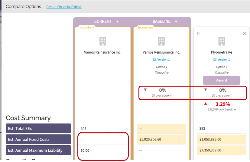The height and width of the screenshot is (162, 250).
Task: Click the Compare Options title
Action: click(24, 7)
